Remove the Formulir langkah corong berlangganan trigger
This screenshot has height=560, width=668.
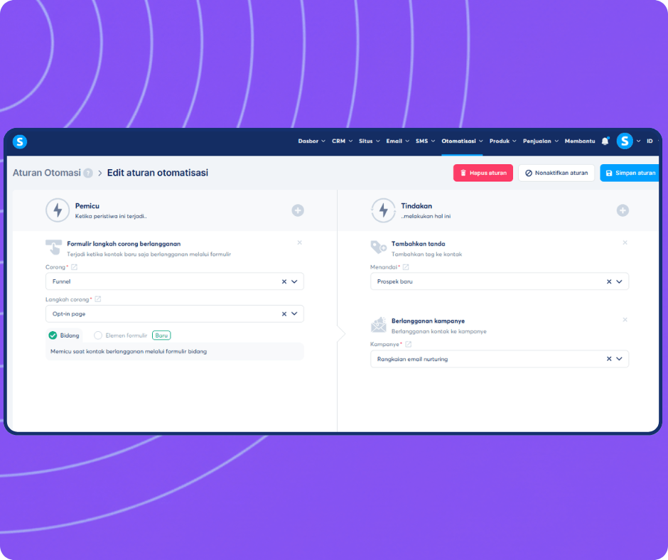coord(299,242)
